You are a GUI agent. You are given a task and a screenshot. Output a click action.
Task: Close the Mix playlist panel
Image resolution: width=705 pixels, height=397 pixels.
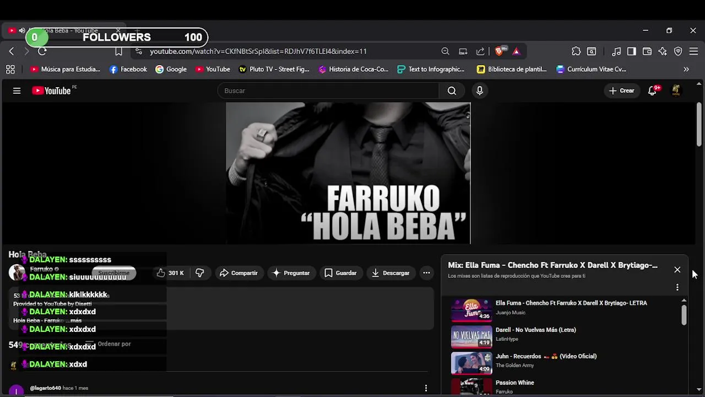click(x=677, y=270)
